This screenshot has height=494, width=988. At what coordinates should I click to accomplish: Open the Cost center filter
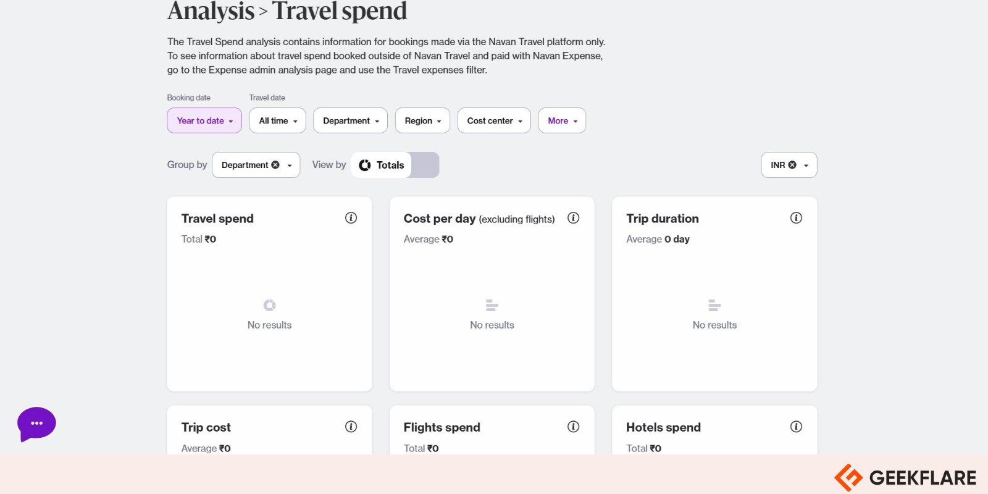click(x=494, y=120)
